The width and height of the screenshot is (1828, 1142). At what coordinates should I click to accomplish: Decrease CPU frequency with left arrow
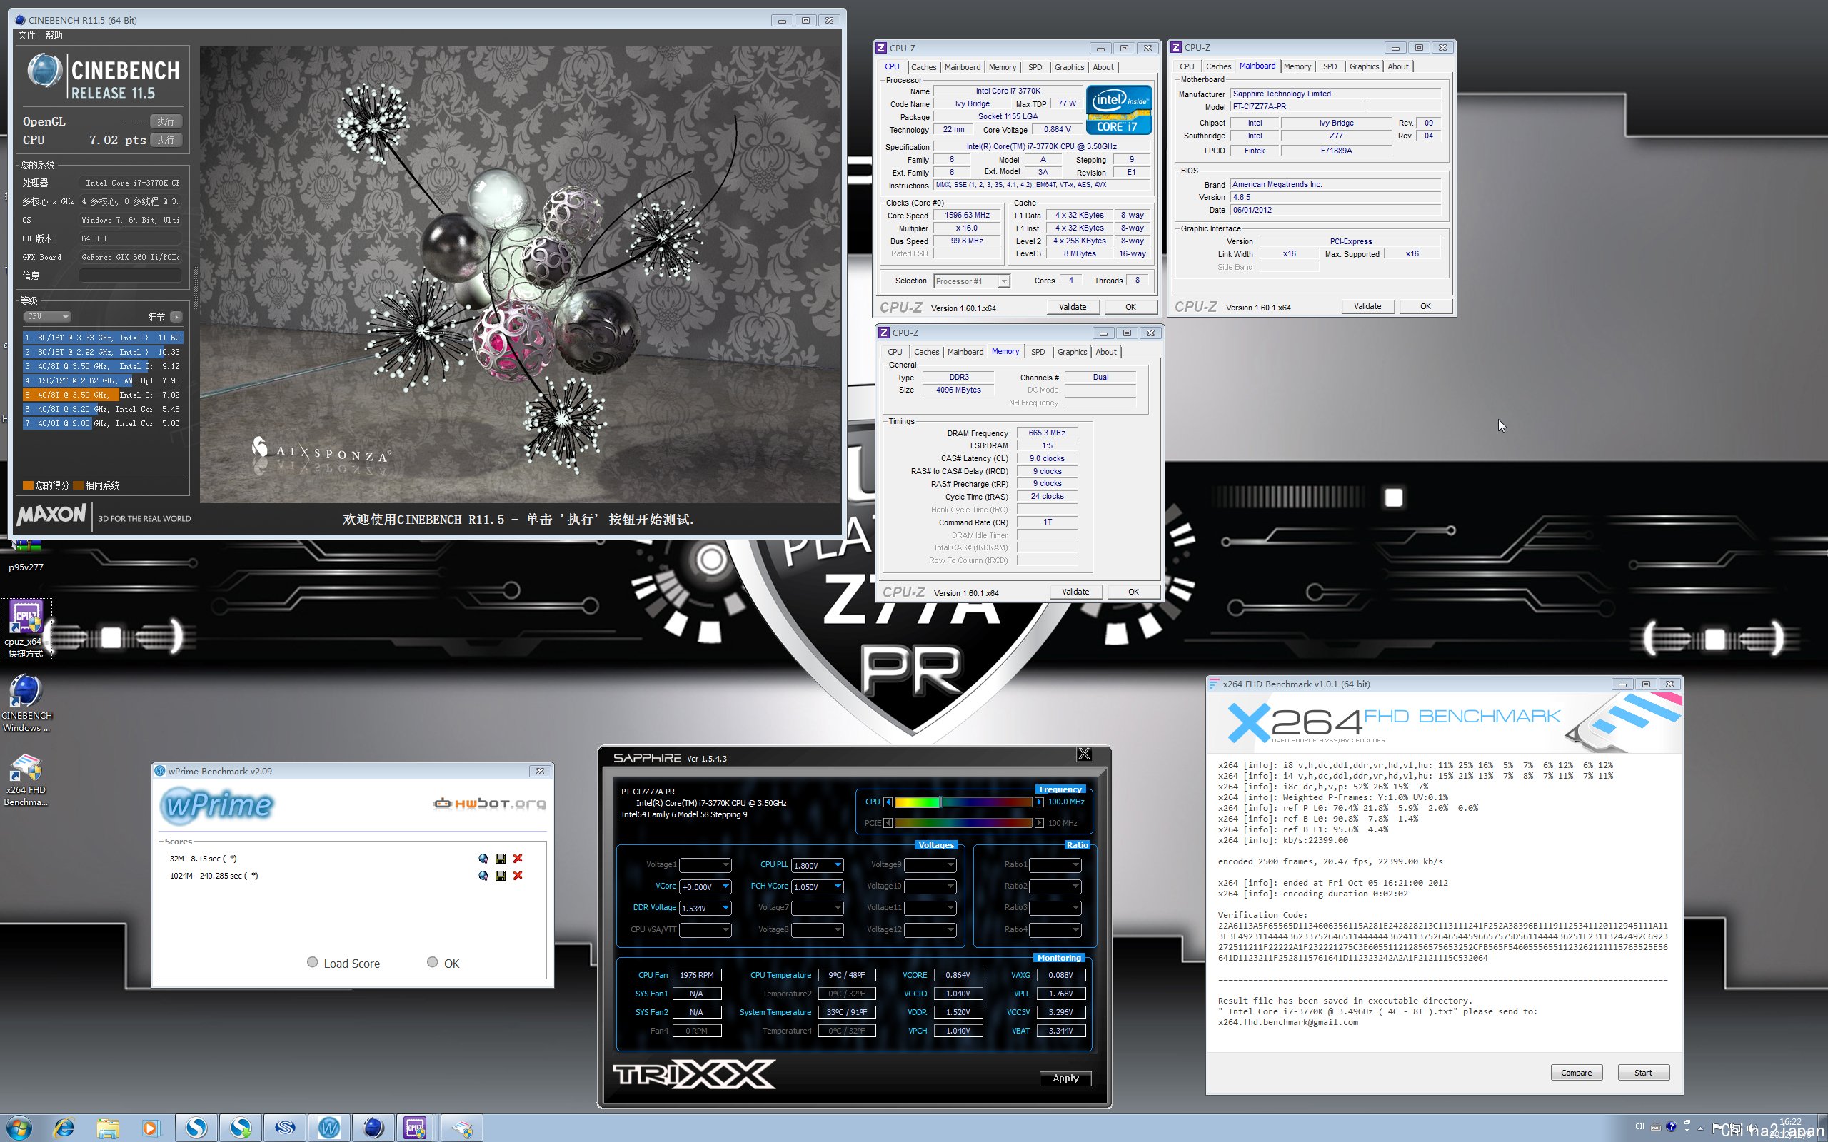pyautogui.click(x=888, y=802)
